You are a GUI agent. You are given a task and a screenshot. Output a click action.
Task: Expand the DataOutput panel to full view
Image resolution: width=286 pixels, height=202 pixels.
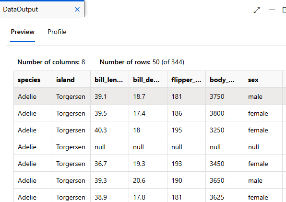[x=257, y=10]
